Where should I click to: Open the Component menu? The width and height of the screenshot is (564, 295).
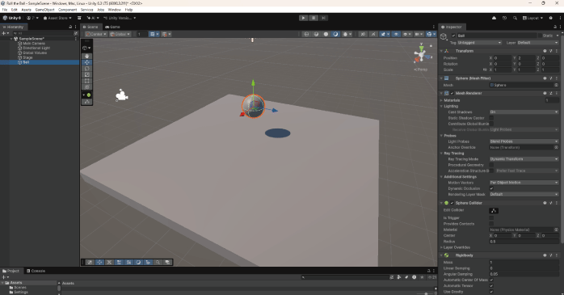[x=67, y=10]
